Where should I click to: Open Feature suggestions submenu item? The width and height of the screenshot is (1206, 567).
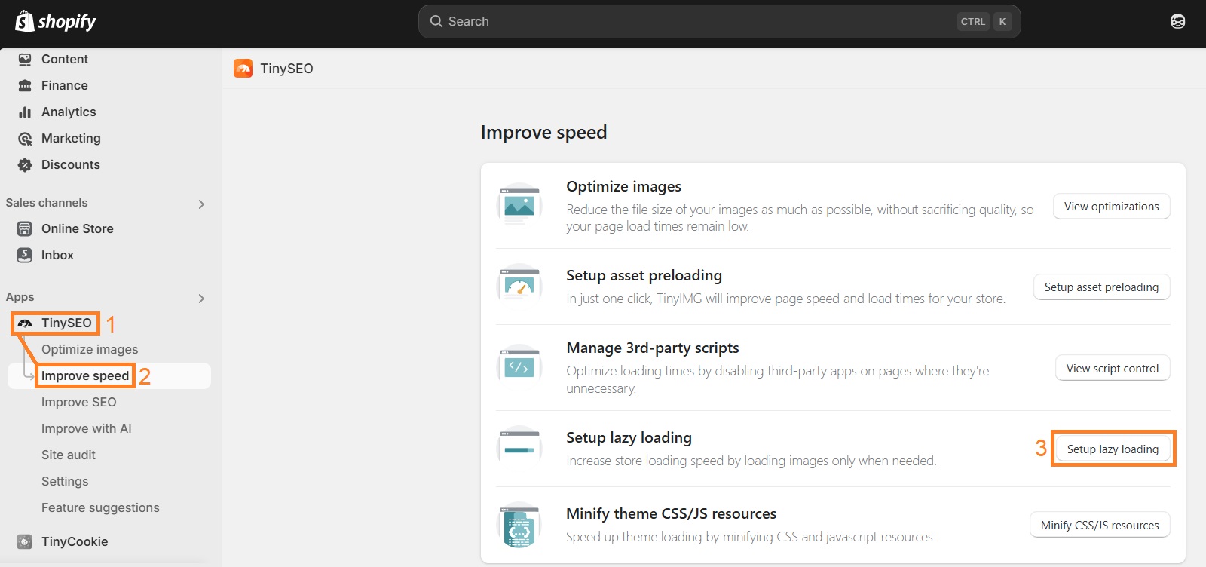(x=100, y=507)
